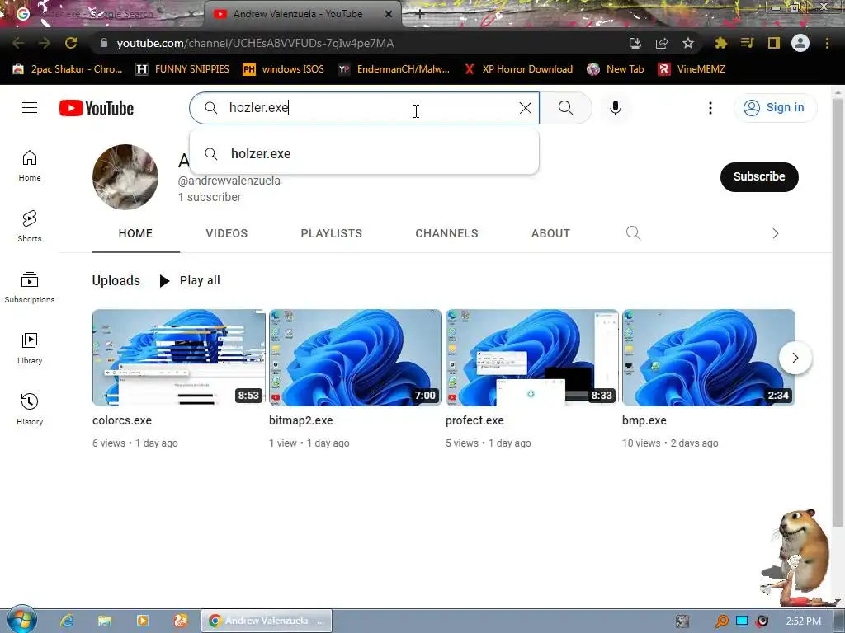Launch Internet Explorer from the taskbar
845x633 pixels.
[x=67, y=621]
